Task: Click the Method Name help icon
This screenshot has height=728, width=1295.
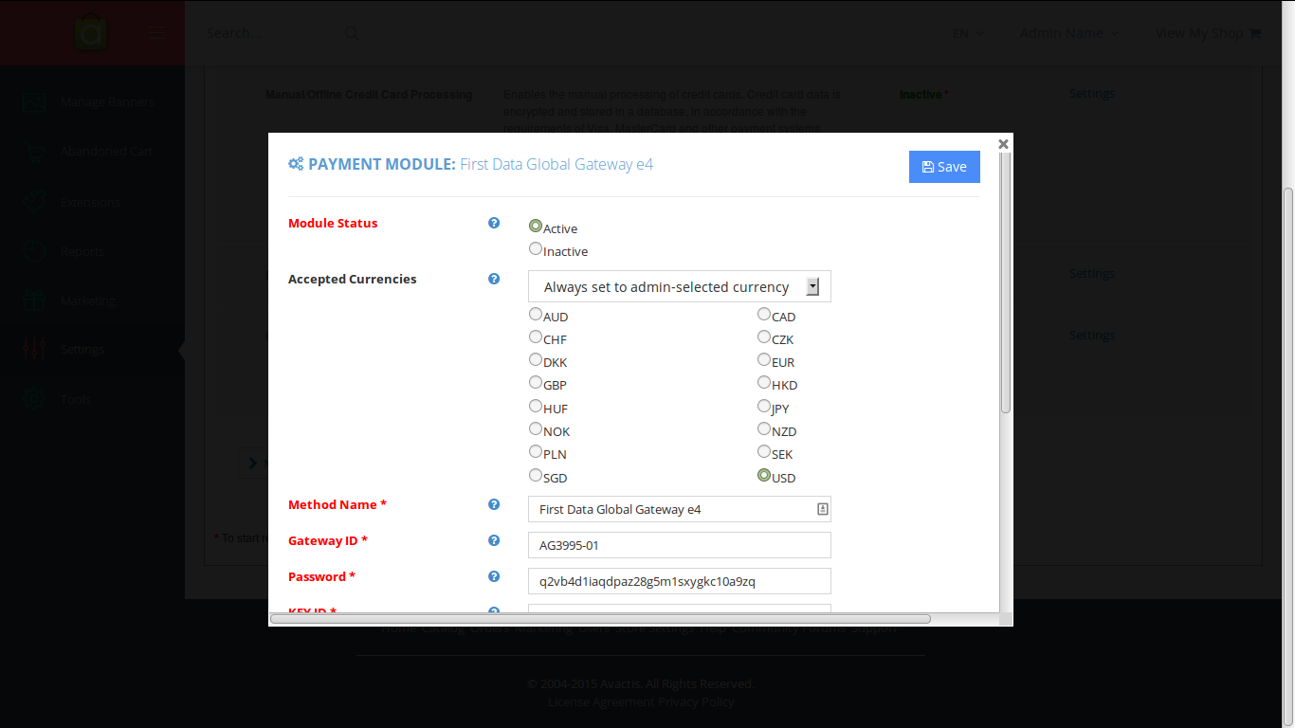Action: [x=494, y=504]
